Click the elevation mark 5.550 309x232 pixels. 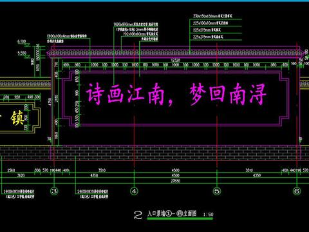pyautogui.click(x=22, y=53)
